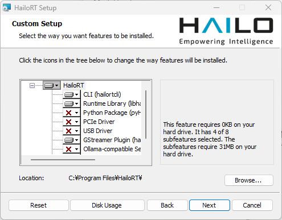282x220 pixels.
Task: Select the Runtime Library feature label
Action: pos(112,103)
